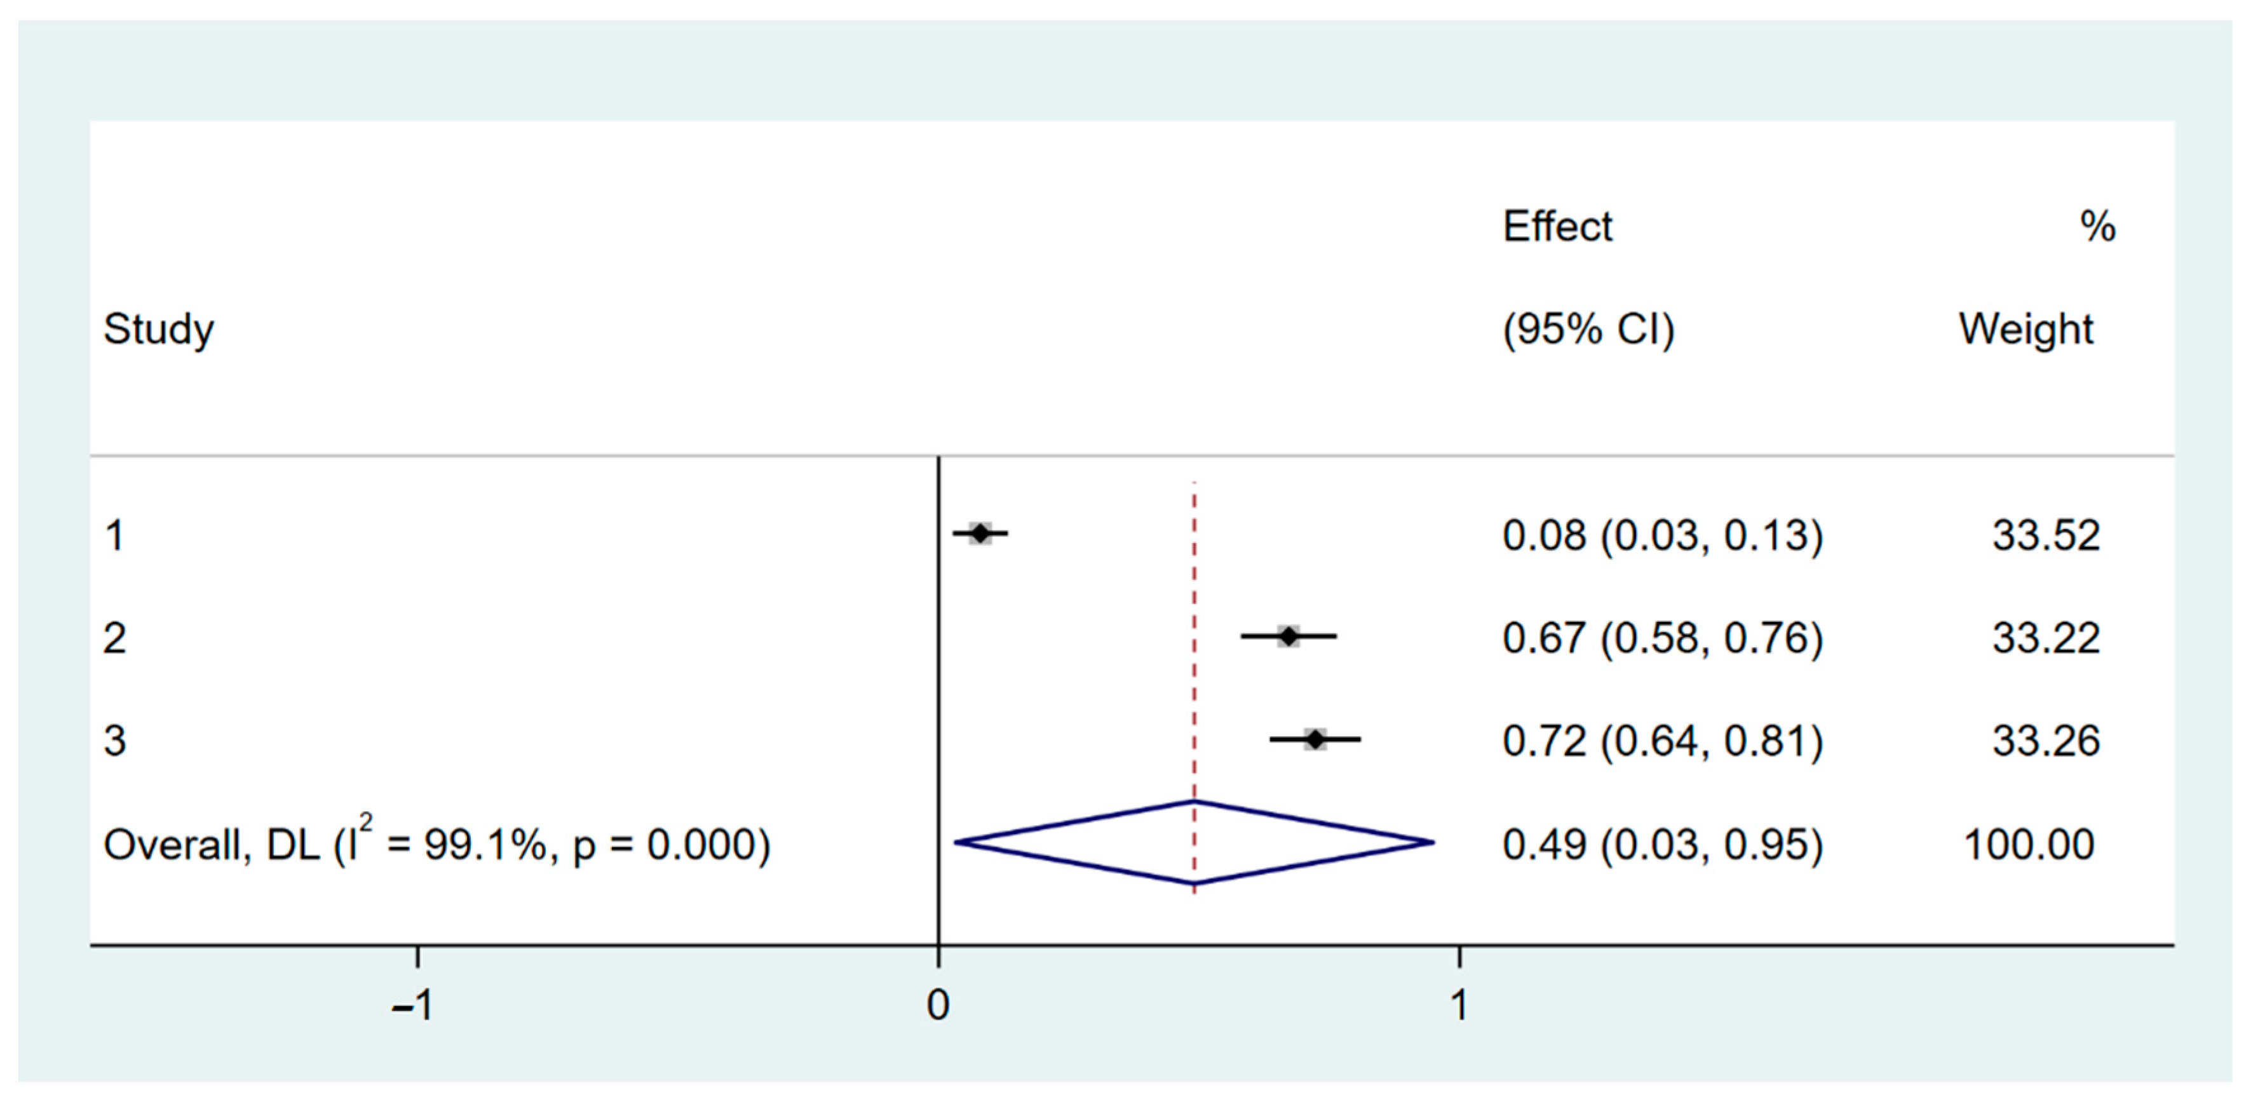Click the x-axis tick label "-1"
Screen dimensions: 2246x1095
tap(413, 1005)
